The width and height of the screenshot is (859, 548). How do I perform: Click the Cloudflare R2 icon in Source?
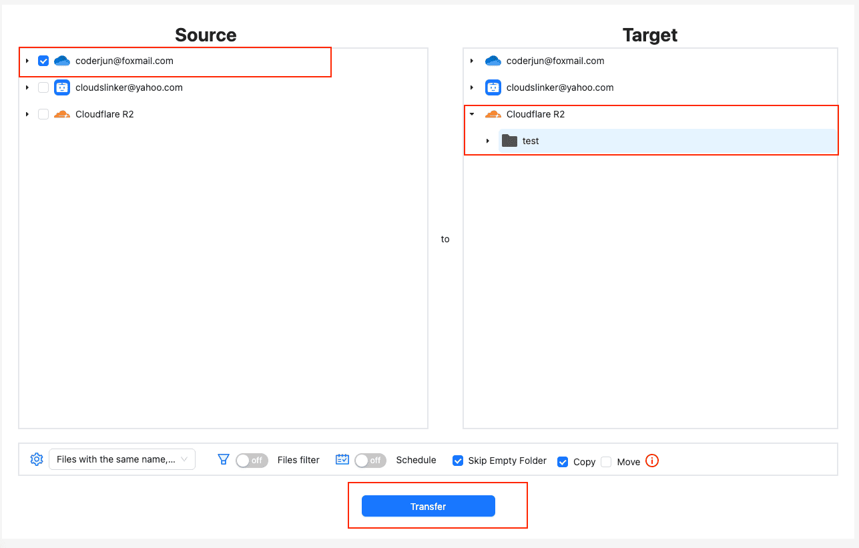coord(62,114)
